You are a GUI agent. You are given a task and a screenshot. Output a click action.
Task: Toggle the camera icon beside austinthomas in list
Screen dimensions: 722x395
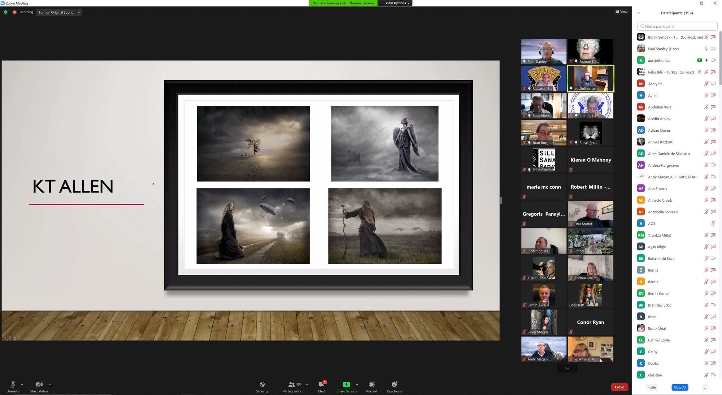pyautogui.click(x=713, y=60)
